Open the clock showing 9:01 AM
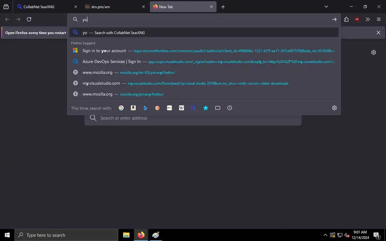Image resolution: width=386 pixels, height=241 pixels. (x=360, y=235)
